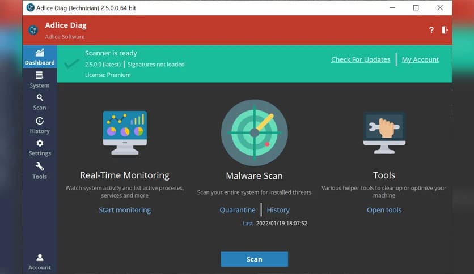The image size is (474, 274).
Task: Click Open tools link
Action: tap(384, 210)
